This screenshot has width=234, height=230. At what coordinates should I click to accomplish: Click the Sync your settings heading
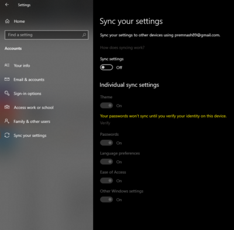click(x=131, y=22)
